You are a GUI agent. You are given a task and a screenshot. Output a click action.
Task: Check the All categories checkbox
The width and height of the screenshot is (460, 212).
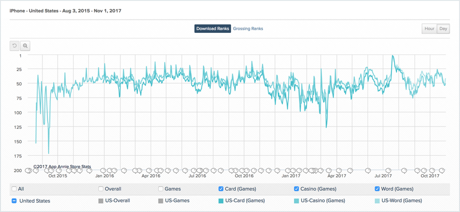tap(14, 189)
